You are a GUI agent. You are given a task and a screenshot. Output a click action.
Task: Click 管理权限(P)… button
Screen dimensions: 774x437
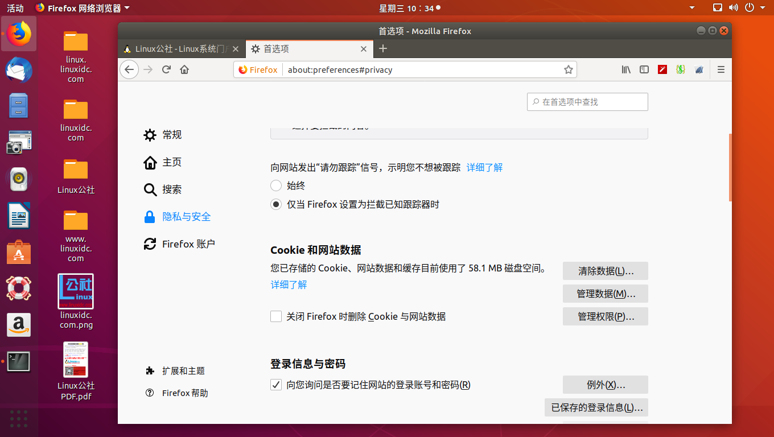tap(606, 316)
